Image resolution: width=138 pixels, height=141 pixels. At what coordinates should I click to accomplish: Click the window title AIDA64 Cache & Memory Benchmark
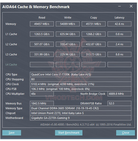(36, 7)
